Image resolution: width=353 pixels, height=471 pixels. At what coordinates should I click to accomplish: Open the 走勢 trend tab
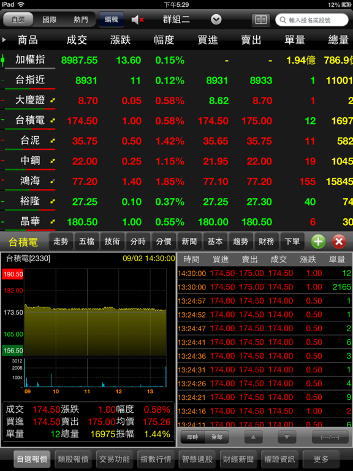coord(61,241)
